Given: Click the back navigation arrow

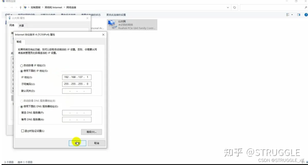Looking at the screenshot, I should tap(5, 7).
